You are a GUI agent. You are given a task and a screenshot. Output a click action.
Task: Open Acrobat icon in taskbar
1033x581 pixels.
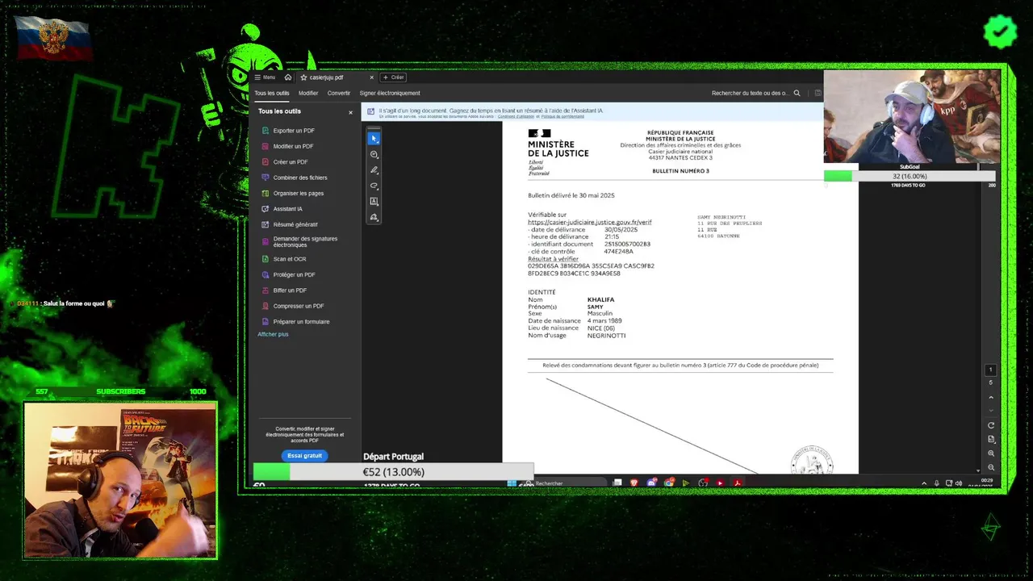coord(737,483)
